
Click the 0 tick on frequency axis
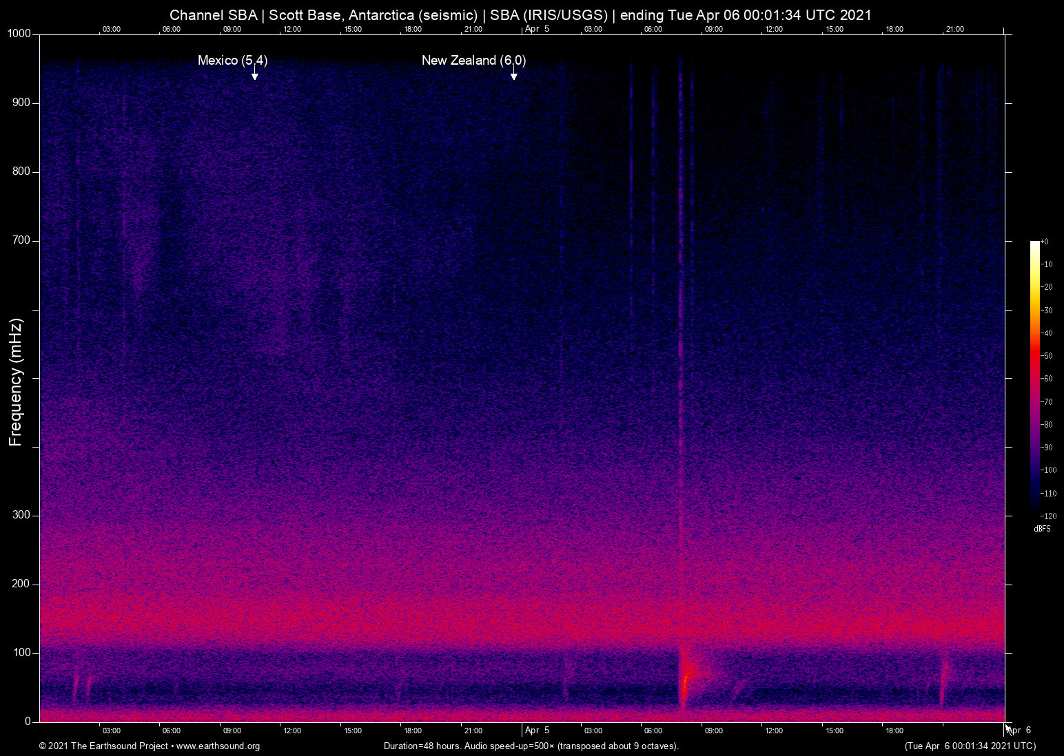pyautogui.click(x=28, y=722)
